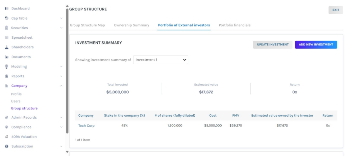Switch to Ownership Summary tab
The image size is (346, 156).
(x=131, y=25)
